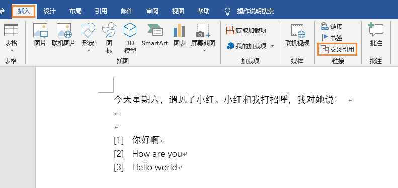
Task: Open the 插入 ribbon tab
Action: [24, 11]
